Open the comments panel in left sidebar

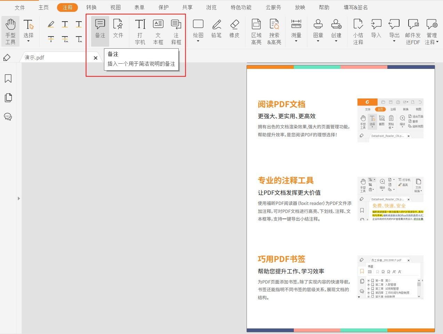point(8,117)
